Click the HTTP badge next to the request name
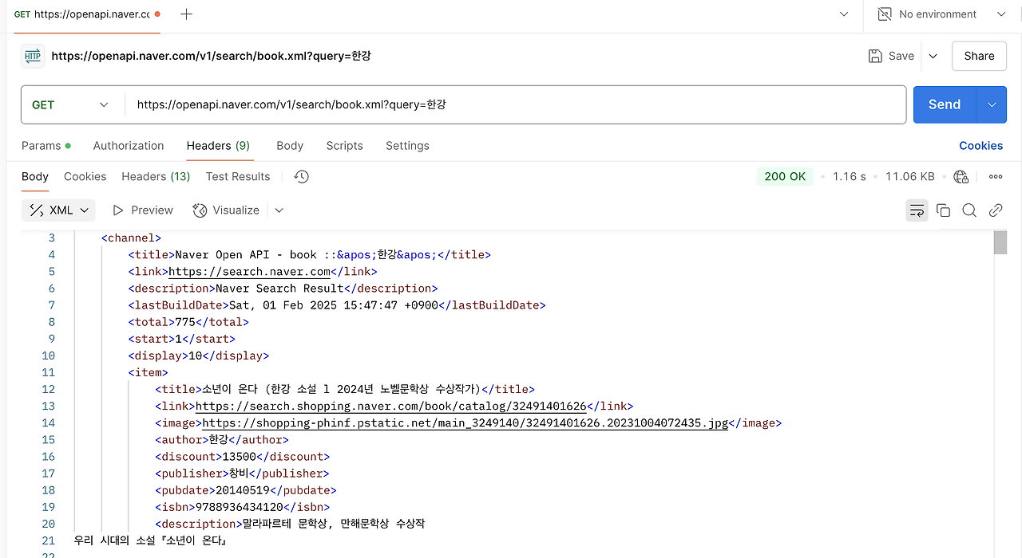This screenshot has height=558, width=1022. [x=32, y=56]
